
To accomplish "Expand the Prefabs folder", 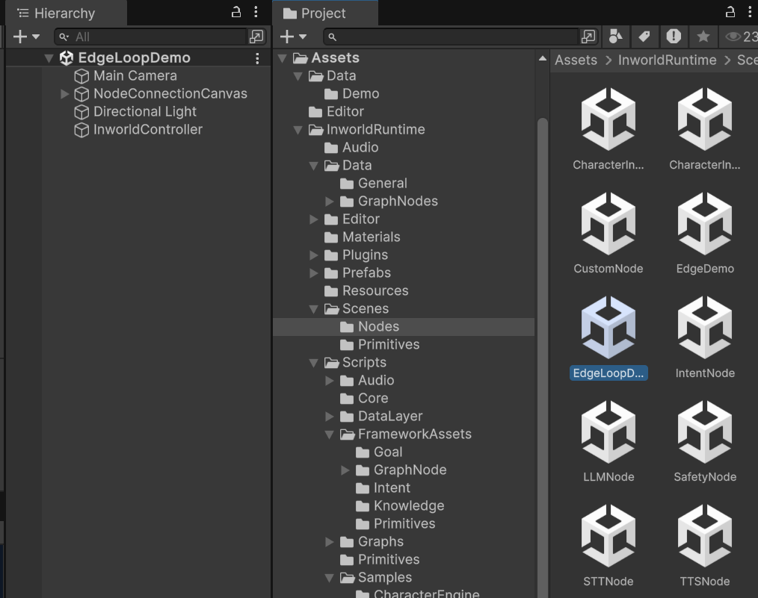I will pyautogui.click(x=314, y=272).
